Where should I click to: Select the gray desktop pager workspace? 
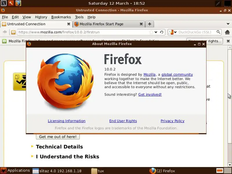228,171
